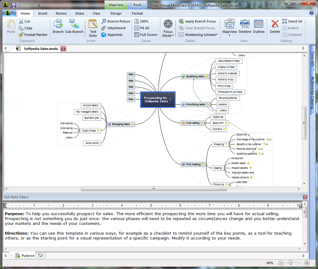Open the Redo history dropdown arrow
Screen dimensions: 318x269
(x=35, y=5)
